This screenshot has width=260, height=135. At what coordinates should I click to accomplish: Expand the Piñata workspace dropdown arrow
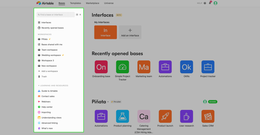tap(108, 102)
